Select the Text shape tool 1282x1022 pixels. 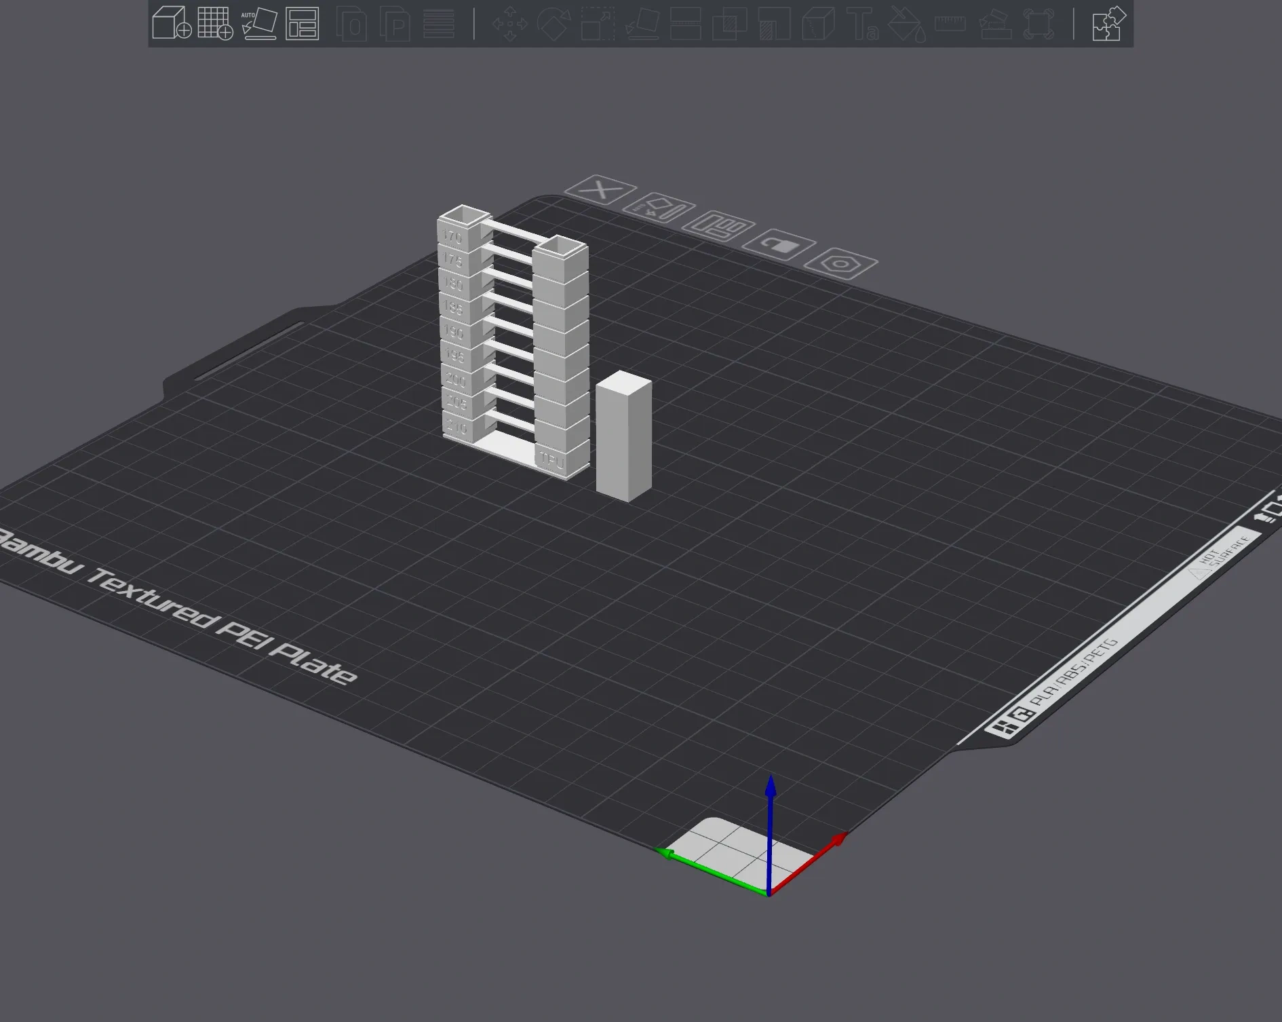coord(862,23)
